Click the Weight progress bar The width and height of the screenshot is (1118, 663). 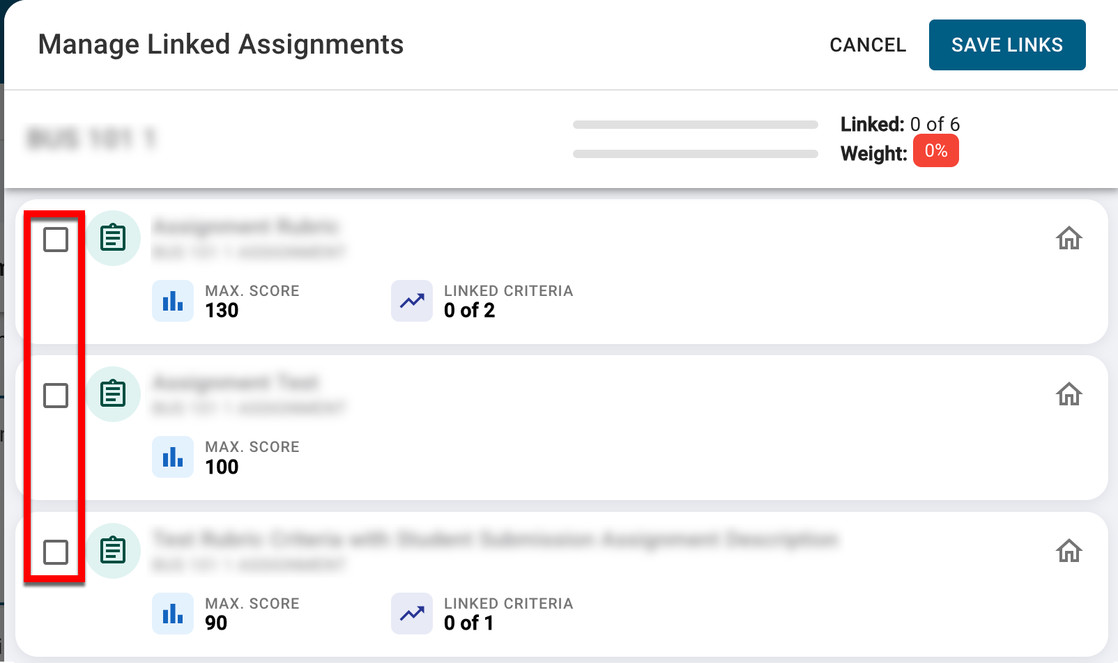[695, 154]
